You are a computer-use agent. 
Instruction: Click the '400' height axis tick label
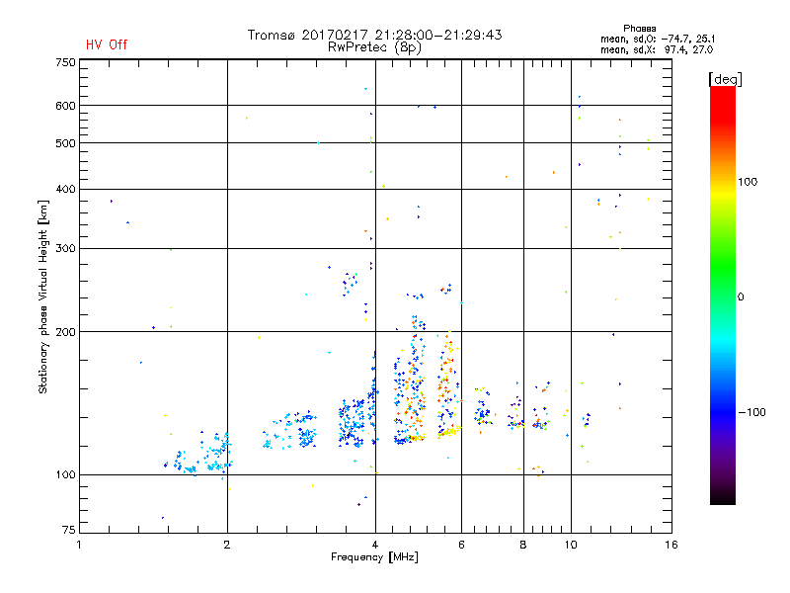65,189
